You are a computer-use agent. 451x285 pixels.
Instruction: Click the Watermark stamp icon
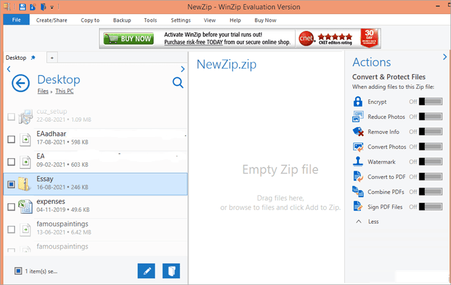[358, 161]
